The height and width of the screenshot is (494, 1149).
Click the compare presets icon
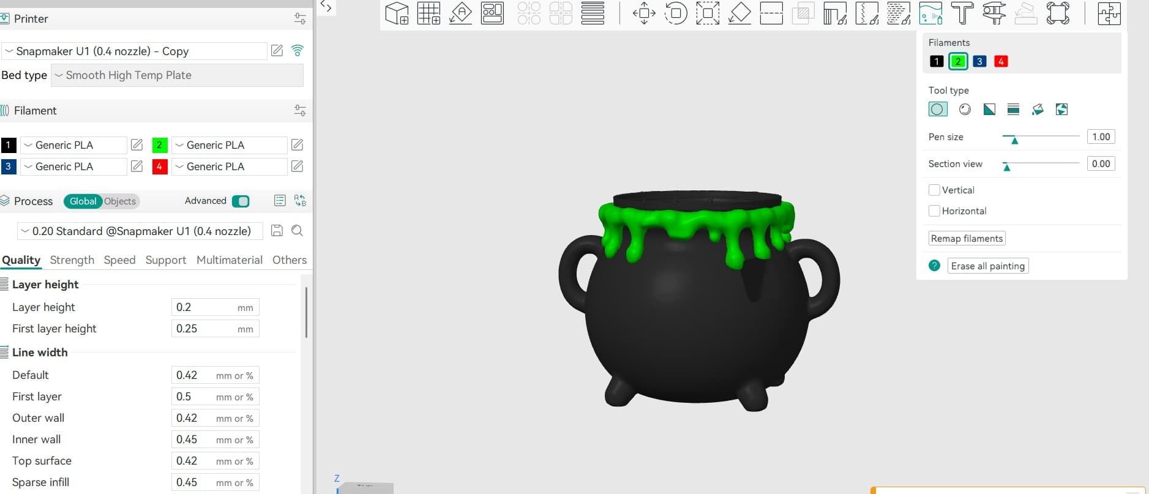(x=300, y=201)
